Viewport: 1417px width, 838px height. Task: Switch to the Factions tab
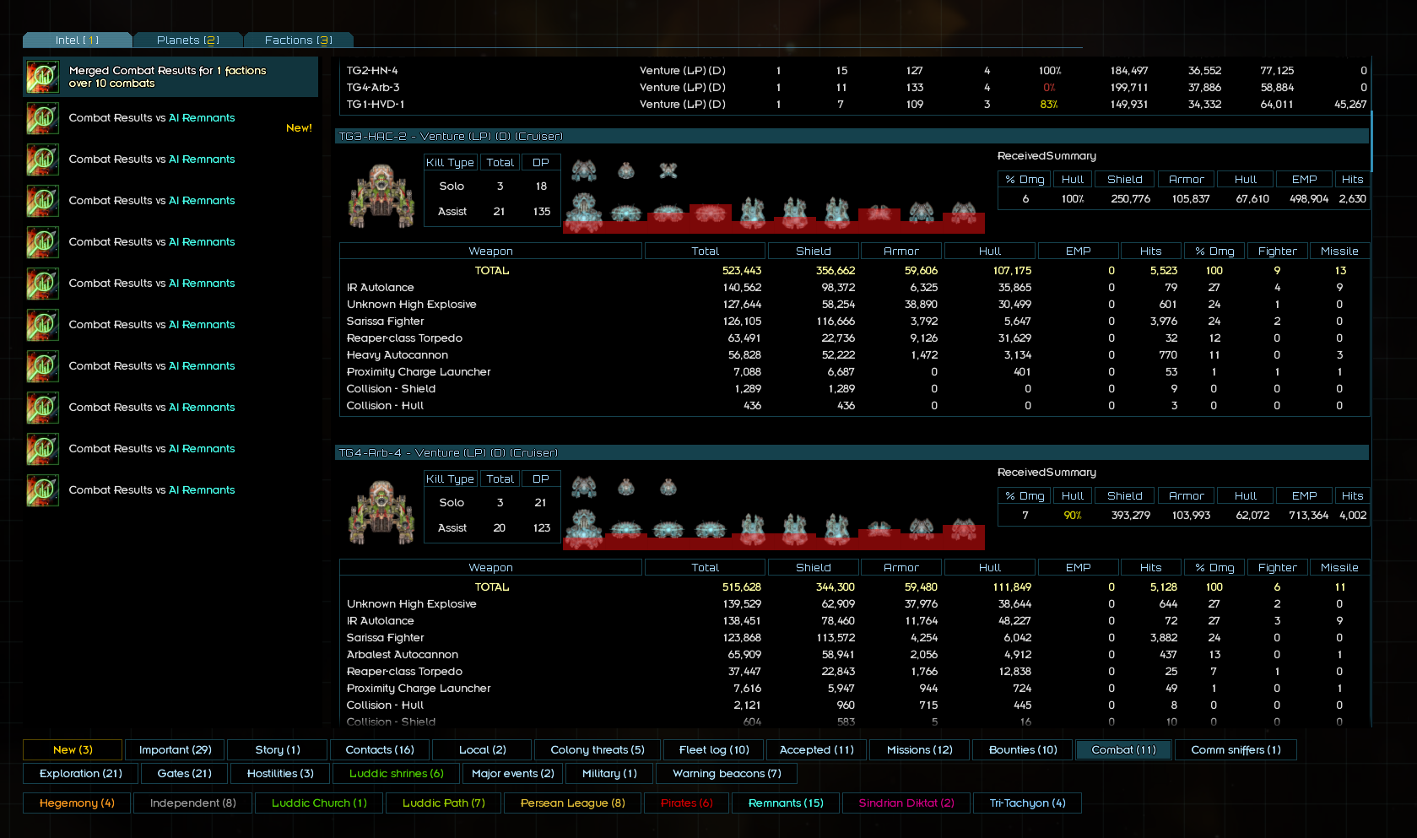[x=298, y=40]
